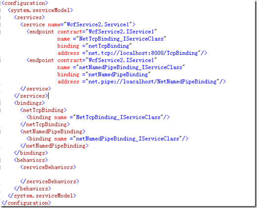Screen dimensions: 257x208
Task: Select the opening <services> tag
Action: [29, 17]
